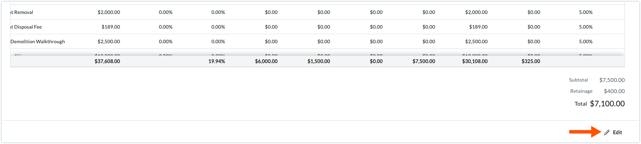Click the pencil icon next to Edit
The height and width of the screenshot is (144, 641).
coord(607,132)
